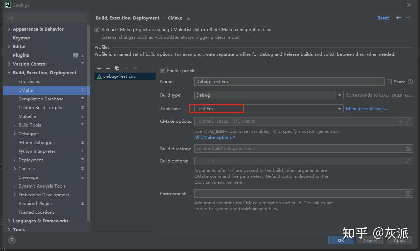This screenshot has width=420, height=251.
Task: Navigate back with the left arrow
Action: 398,18
